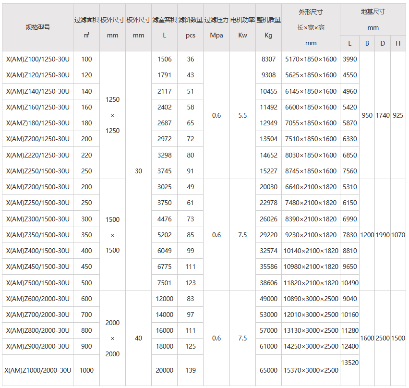
Task: Click model X(AM)Z600/2000-30U
Action: pyautogui.click(x=38, y=299)
